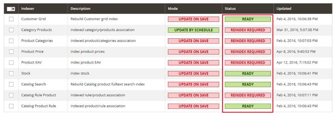The width and height of the screenshot is (333, 117).
Task: Click 'Rebuild Catalog product fulltext search index' text
Action: pyautogui.click(x=108, y=84)
